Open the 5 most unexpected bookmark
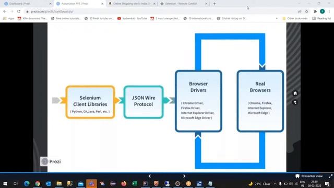 pos(165,19)
